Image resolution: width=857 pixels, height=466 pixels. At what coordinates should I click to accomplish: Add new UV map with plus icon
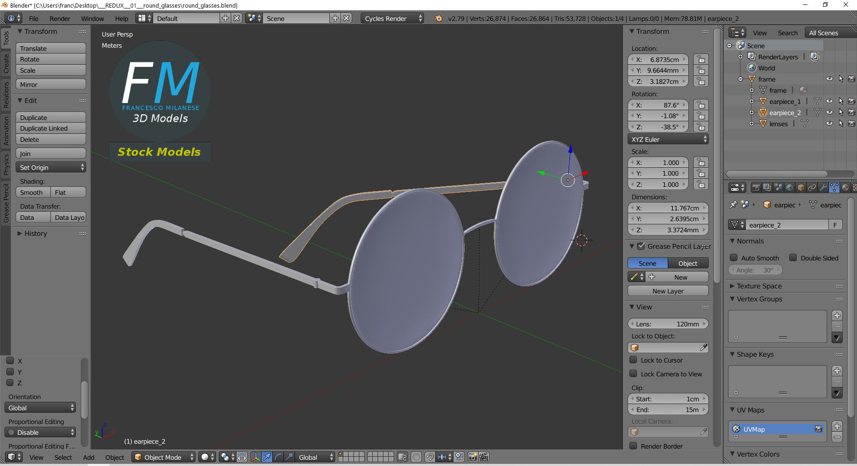pyautogui.click(x=837, y=426)
